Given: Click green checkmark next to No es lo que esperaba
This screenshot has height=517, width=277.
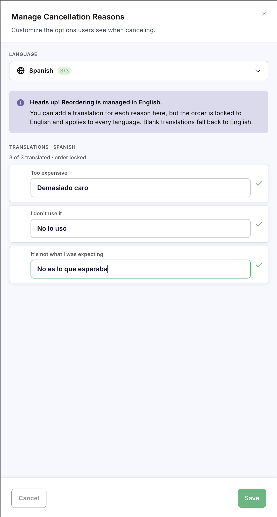Looking at the screenshot, I should click(259, 265).
